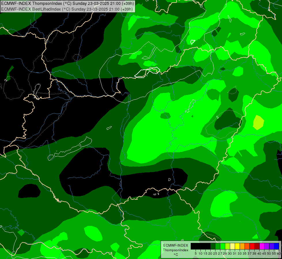Click legend scale value 40
This screenshot has width=282, height=259.
pyautogui.click(x=259, y=254)
